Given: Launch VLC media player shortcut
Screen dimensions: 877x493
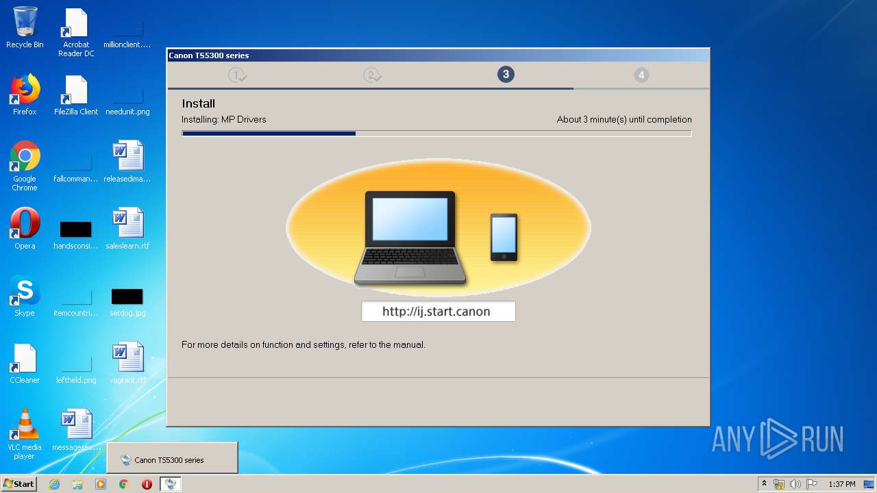Looking at the screenshot, I should (x=25, y=434).
